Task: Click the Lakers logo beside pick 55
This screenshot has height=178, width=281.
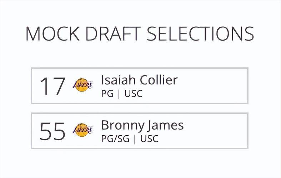Action: [x=82, y=130]
